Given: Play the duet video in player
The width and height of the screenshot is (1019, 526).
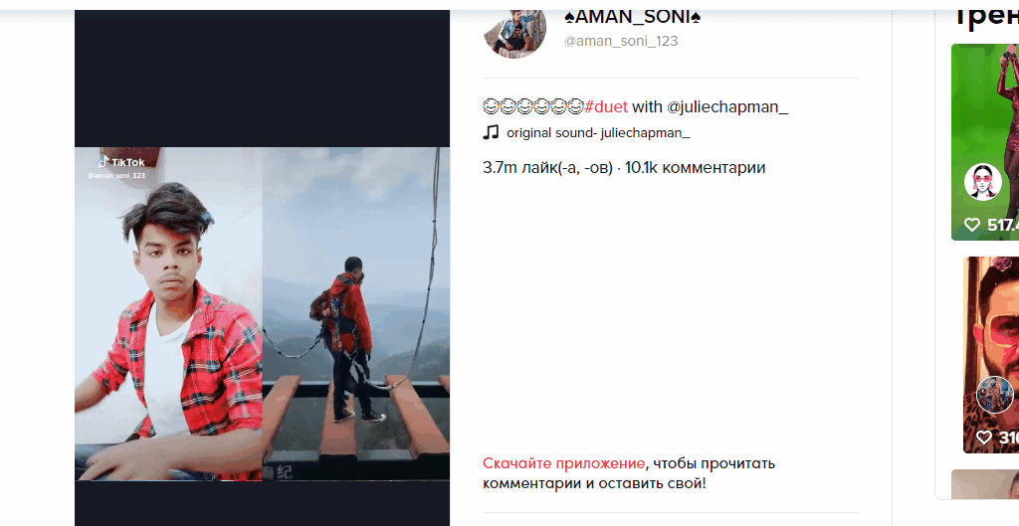Looking at the screenshot, I should click(262, 313).
